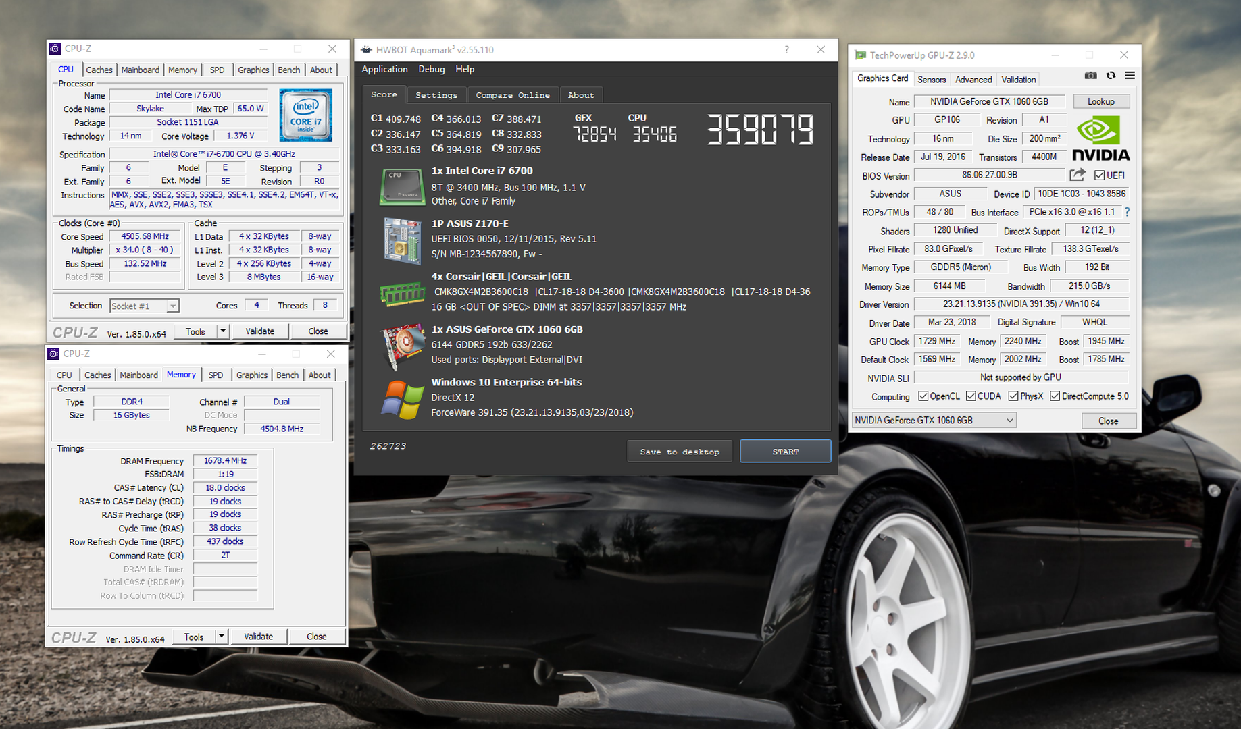Open CPU tab in lower CPU-Z window
The image size is (1241, 729).
pos(64,375)
